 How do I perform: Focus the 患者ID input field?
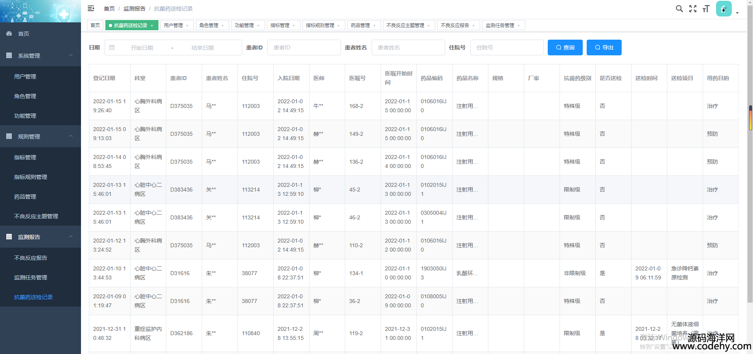(304, 47)
